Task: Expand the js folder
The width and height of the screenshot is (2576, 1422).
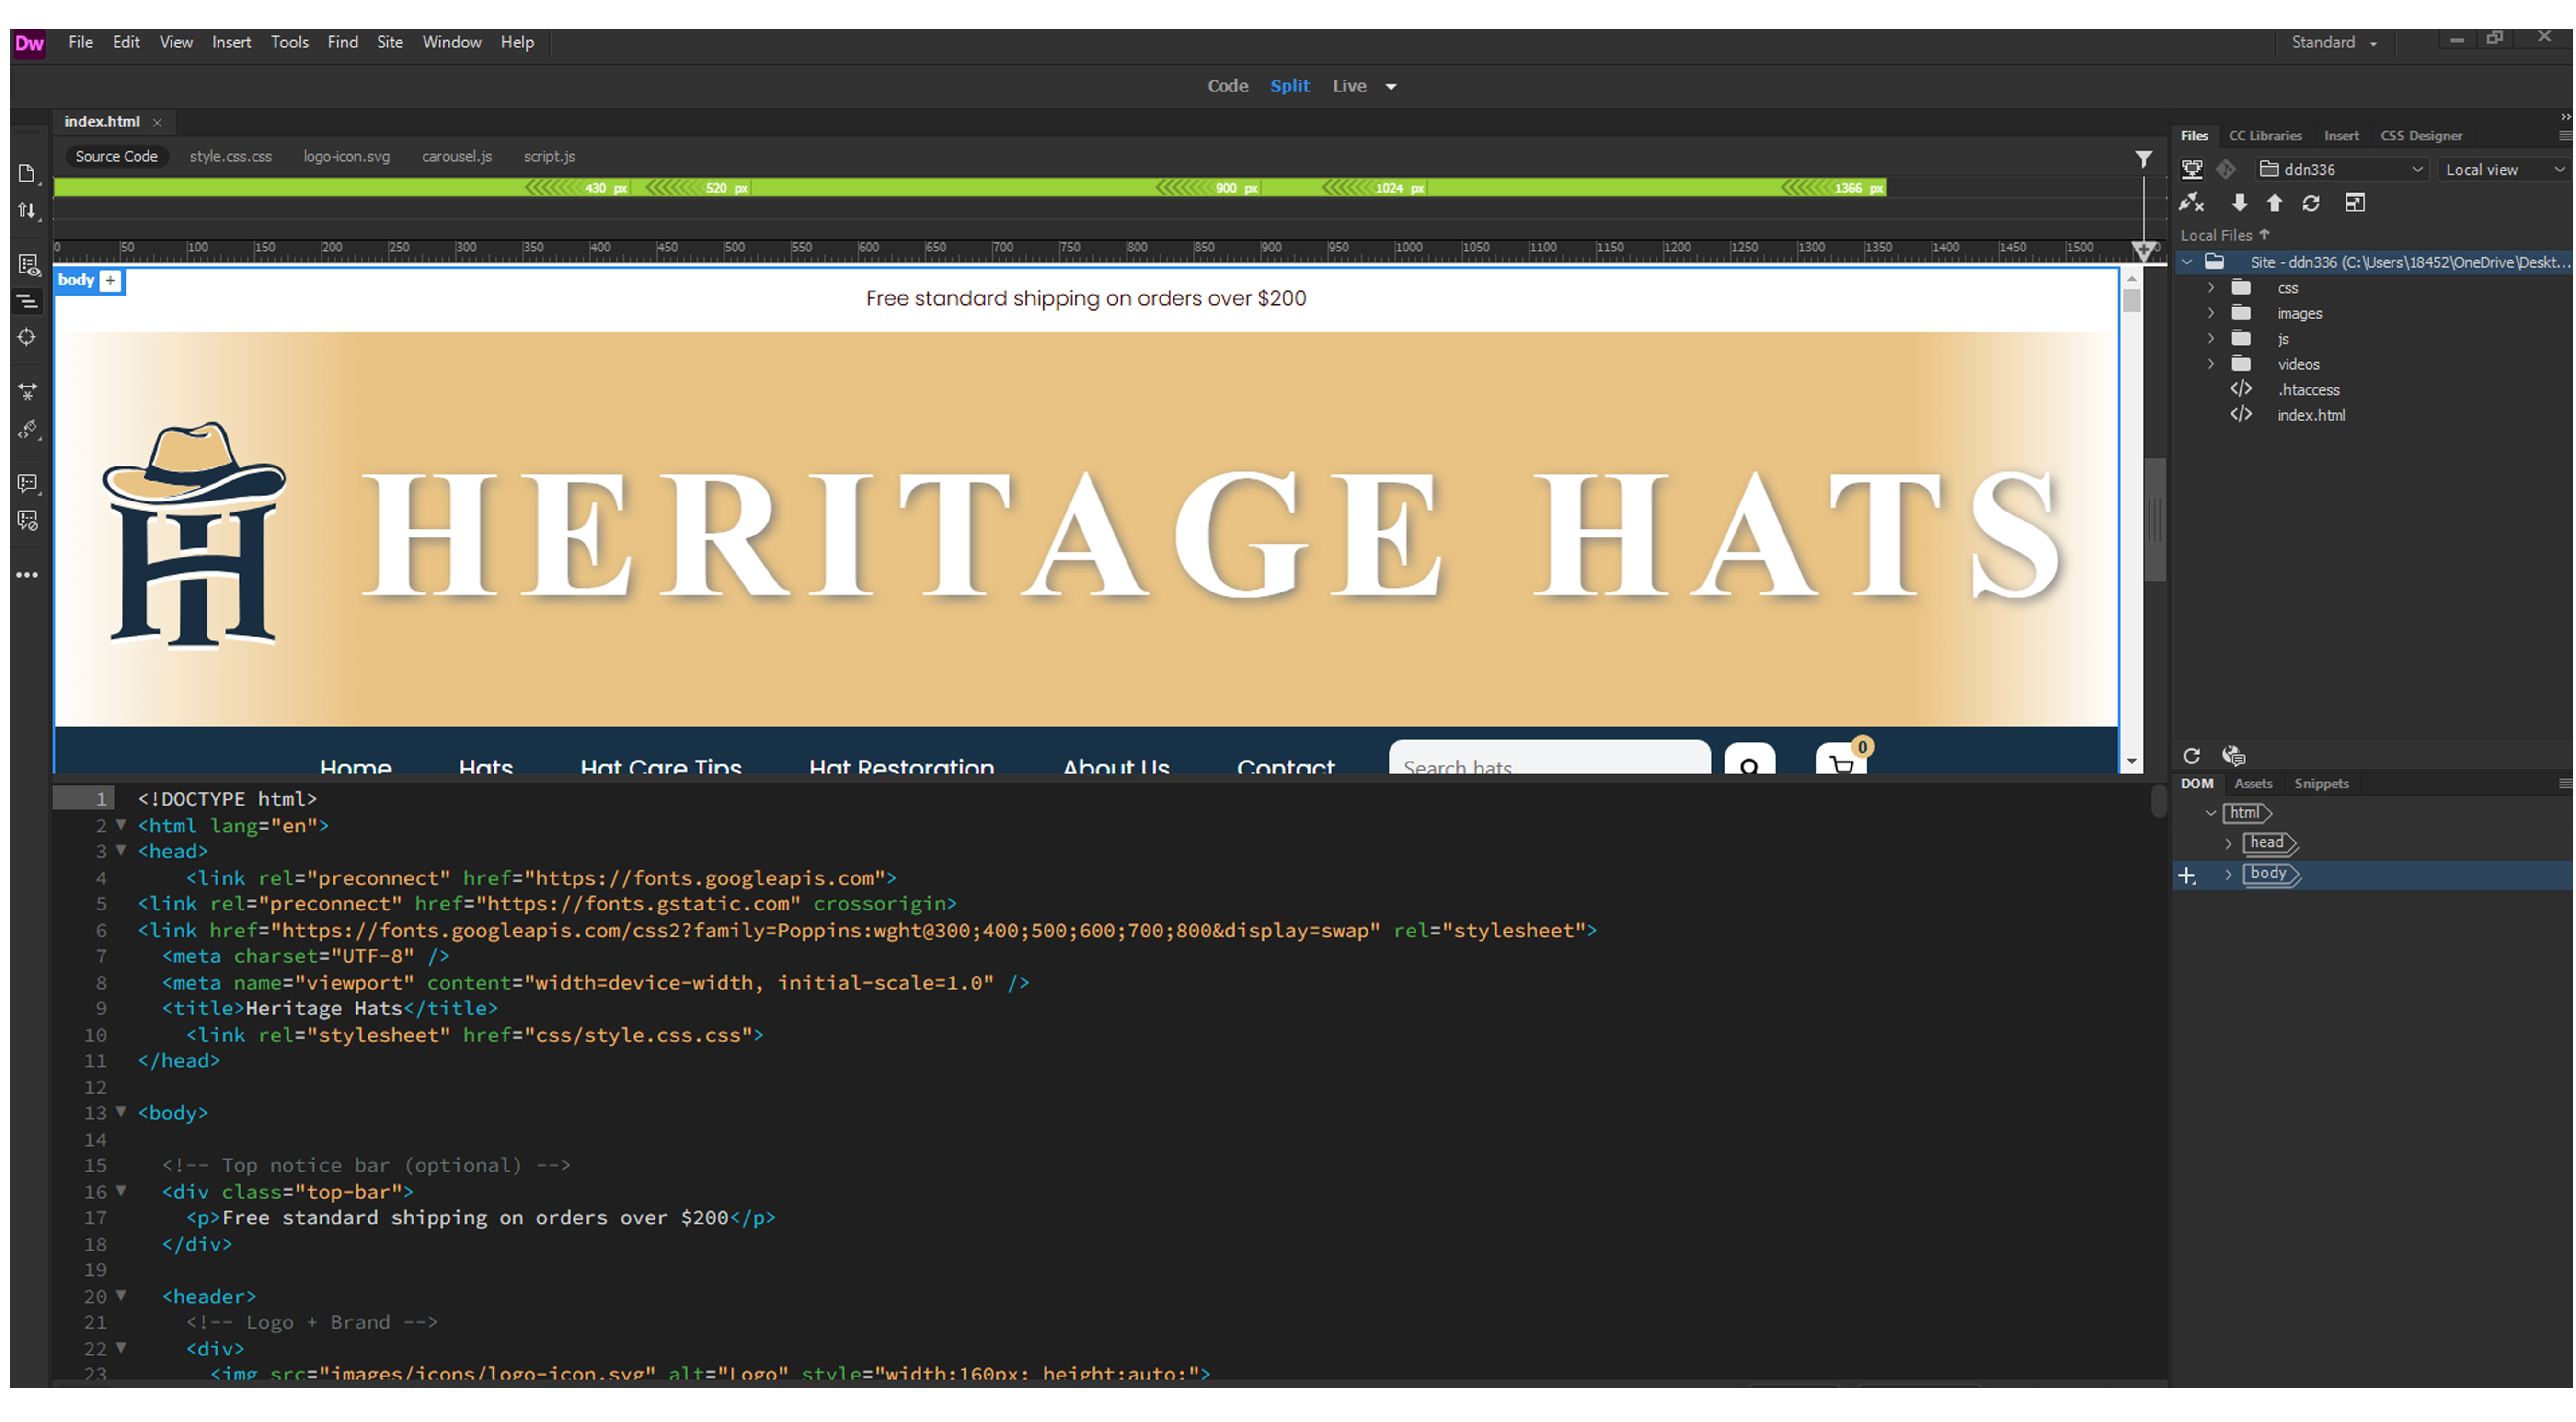Action: [x=2211, y=339]
